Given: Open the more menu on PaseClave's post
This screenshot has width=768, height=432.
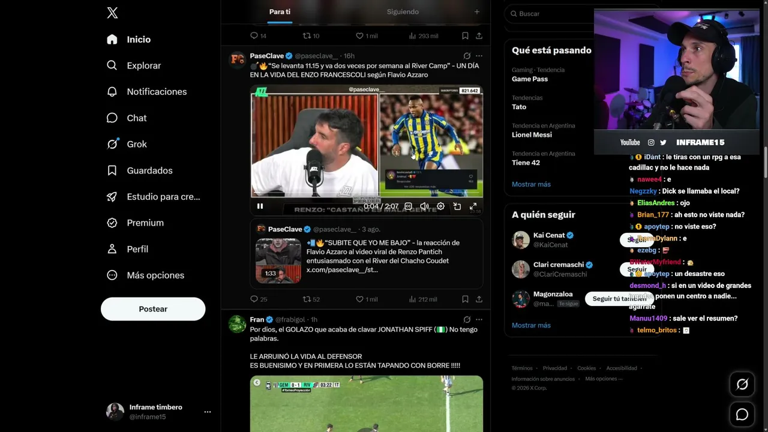Looking at the screenshot, I should pos(479,56).
